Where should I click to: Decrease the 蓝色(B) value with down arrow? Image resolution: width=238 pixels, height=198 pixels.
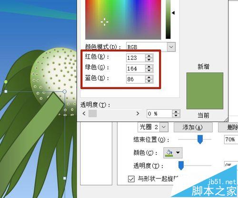point(149,81)
